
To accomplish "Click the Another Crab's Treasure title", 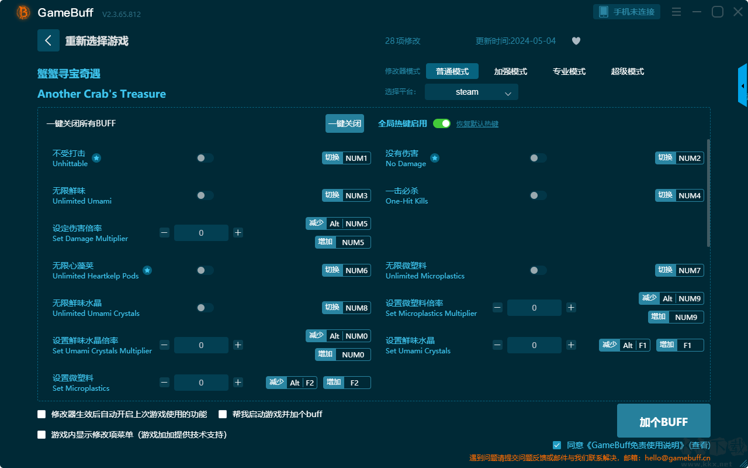I will [x=102, y=94].
